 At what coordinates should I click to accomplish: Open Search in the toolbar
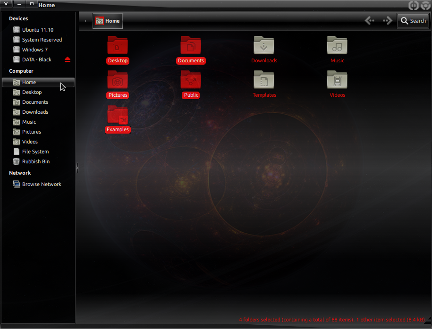coord(413,21)
